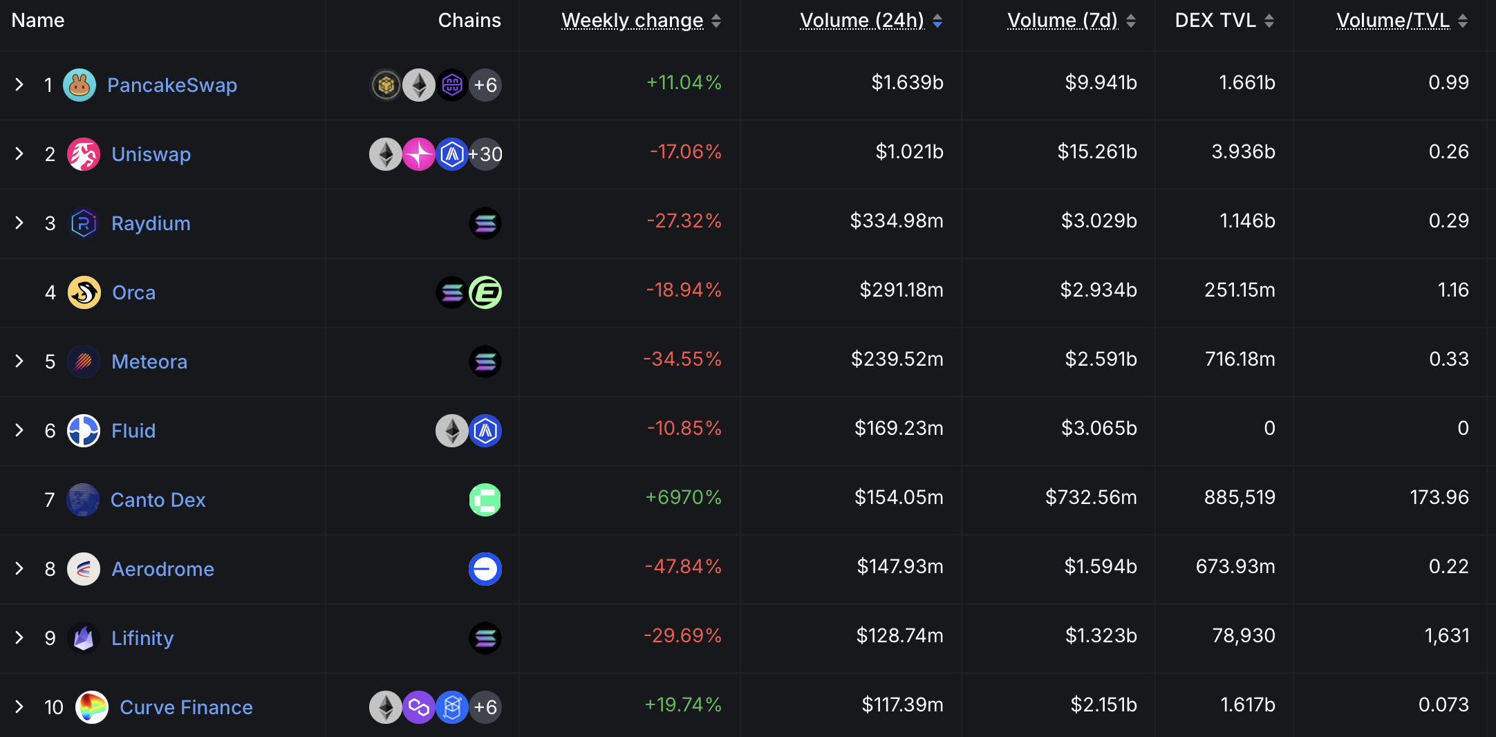Viewport: 1496px width, 737px height.
Task: Open the Lifinity protocol link
Action: [x=142, y=638]
